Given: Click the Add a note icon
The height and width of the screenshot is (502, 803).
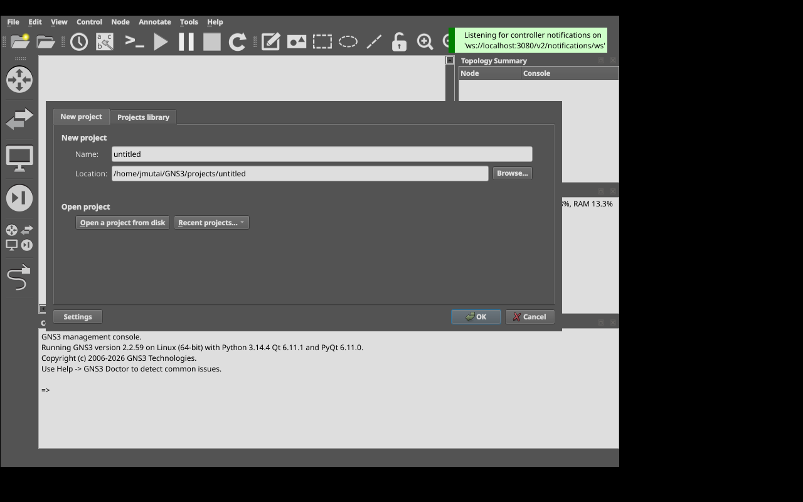Looking at the screenshot, I should 271,42.
